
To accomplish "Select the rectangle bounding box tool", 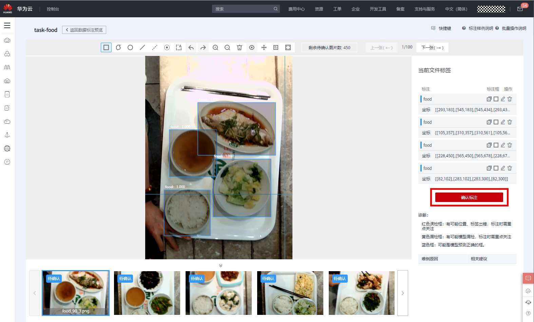I will click(x=106, y=47).
